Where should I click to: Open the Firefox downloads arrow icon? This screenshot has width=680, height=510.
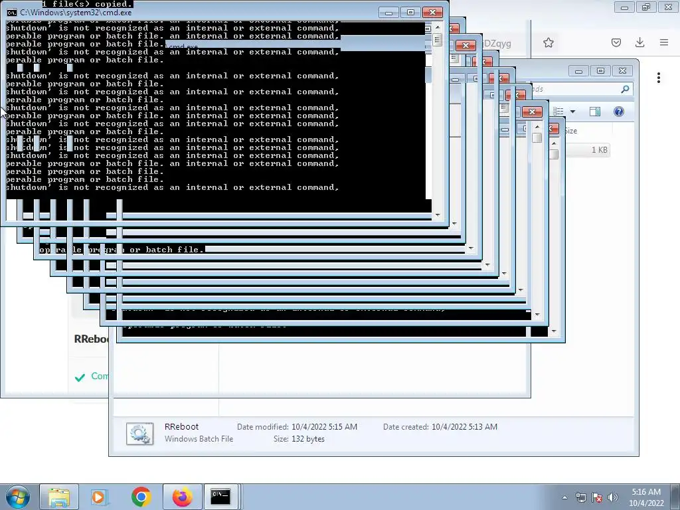(x=639, y=42)
